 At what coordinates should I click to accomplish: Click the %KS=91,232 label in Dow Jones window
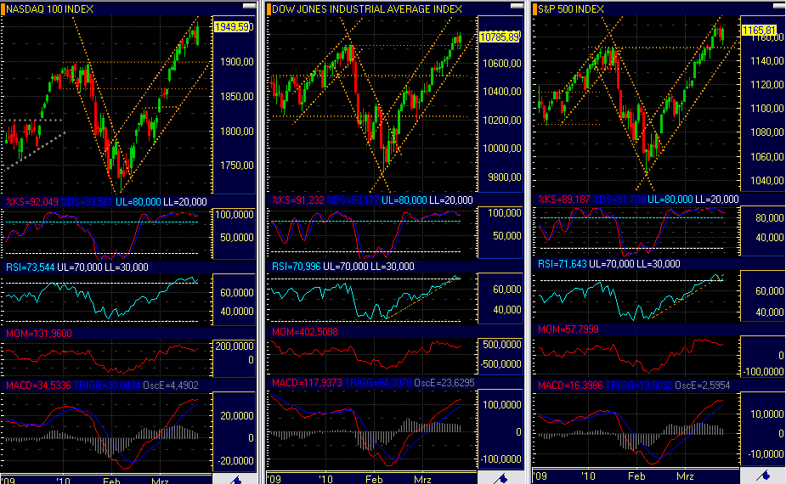pyautogui.click(x=298, y=200)
